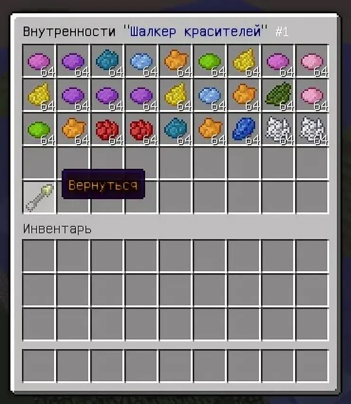Pick the lime dye stack left of orange dye

point(39,129)
